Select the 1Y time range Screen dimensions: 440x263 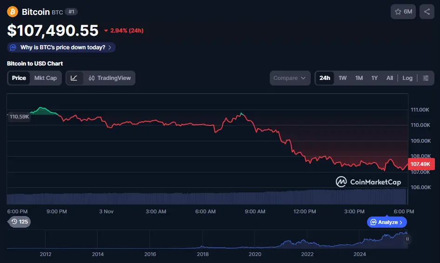[374, 78]
